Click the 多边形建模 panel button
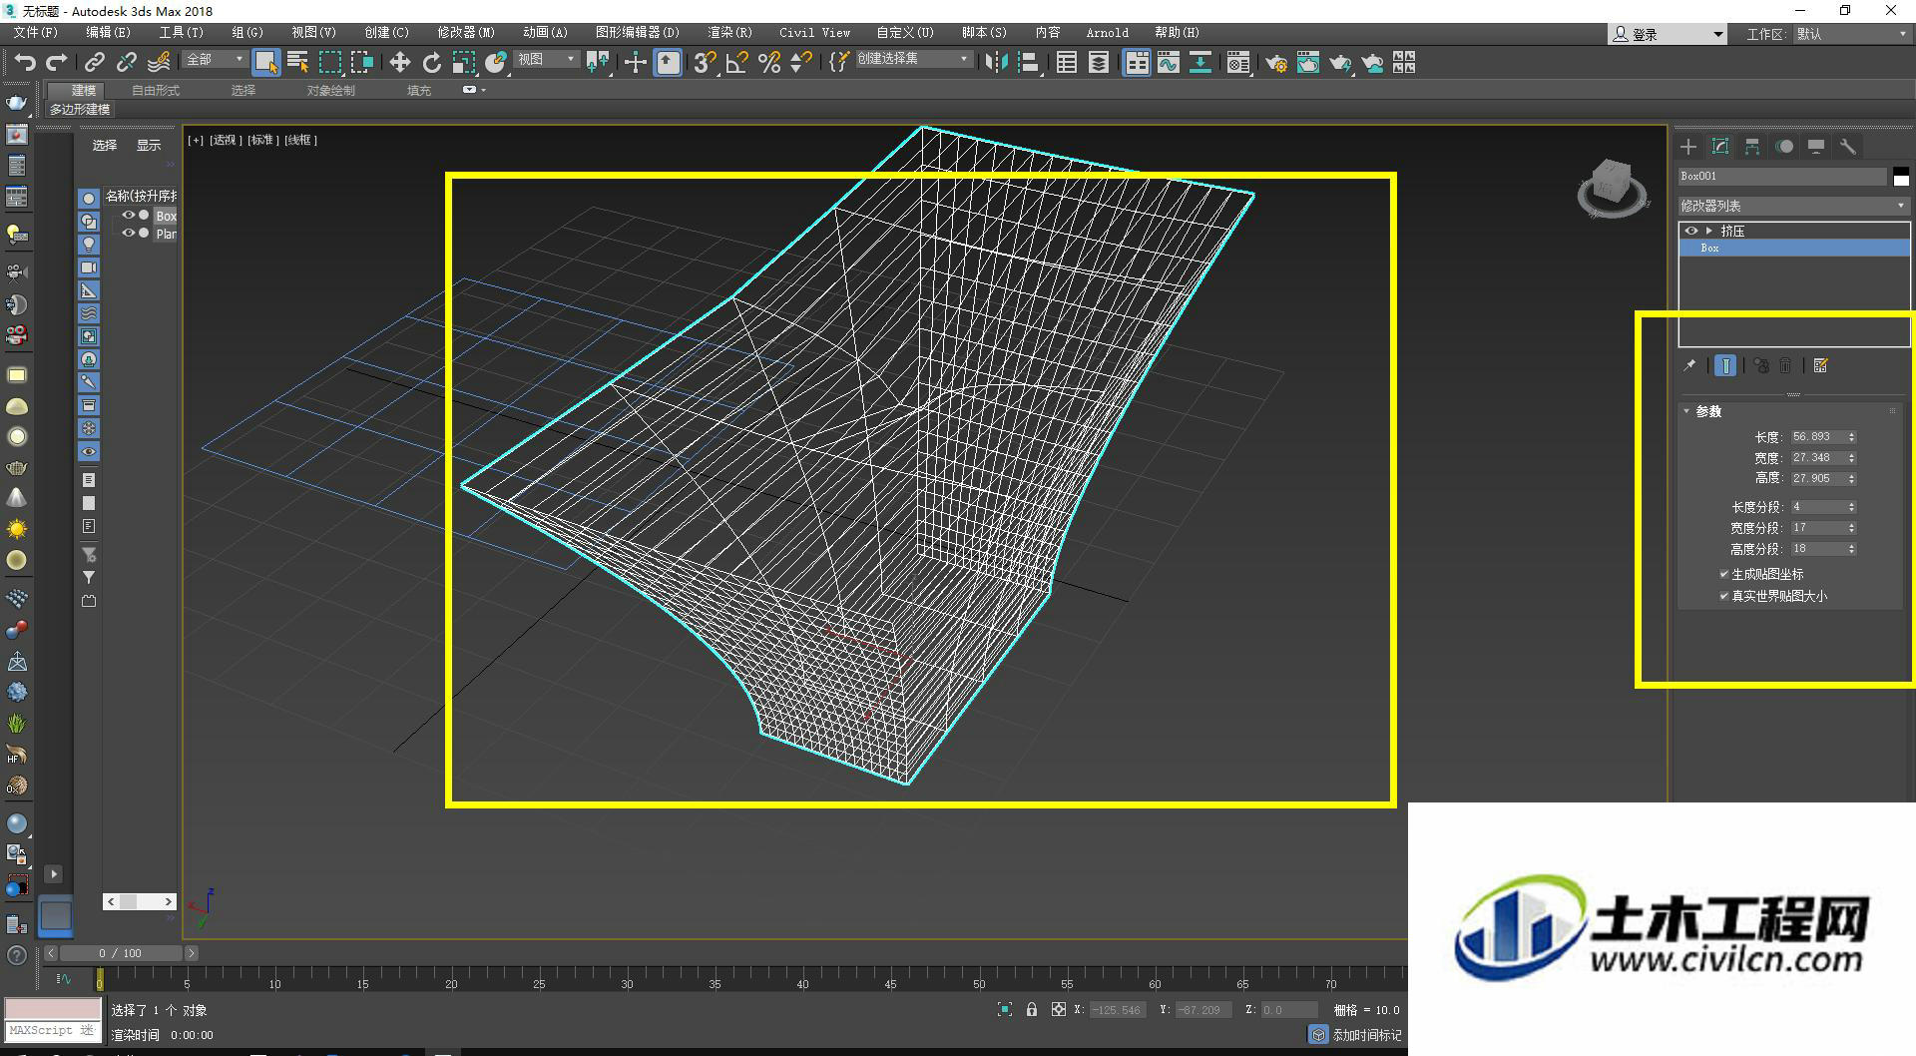Screen dimensions: 1916x1056 [80, 110]
